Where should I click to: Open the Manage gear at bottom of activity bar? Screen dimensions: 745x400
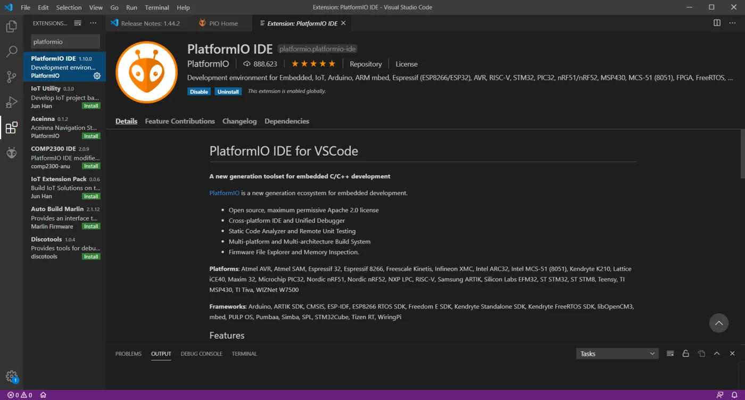pos(11,376)
